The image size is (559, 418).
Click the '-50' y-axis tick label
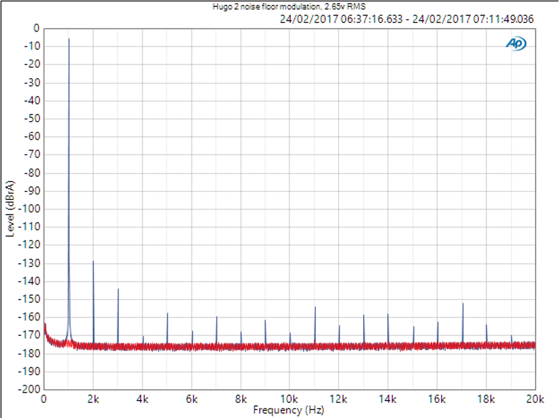click(x=32, y=118)
